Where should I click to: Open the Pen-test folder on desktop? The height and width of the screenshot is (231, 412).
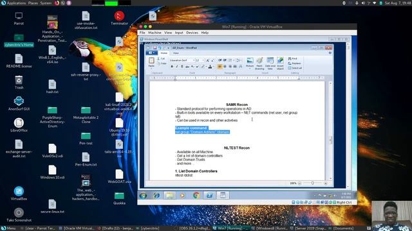[86, 138]
